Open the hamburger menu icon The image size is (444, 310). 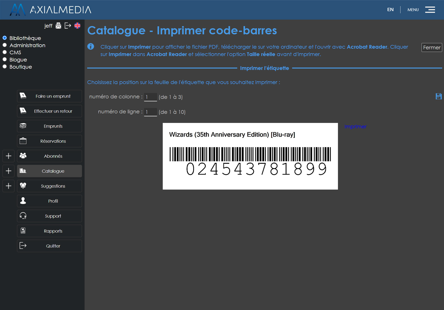430,10
